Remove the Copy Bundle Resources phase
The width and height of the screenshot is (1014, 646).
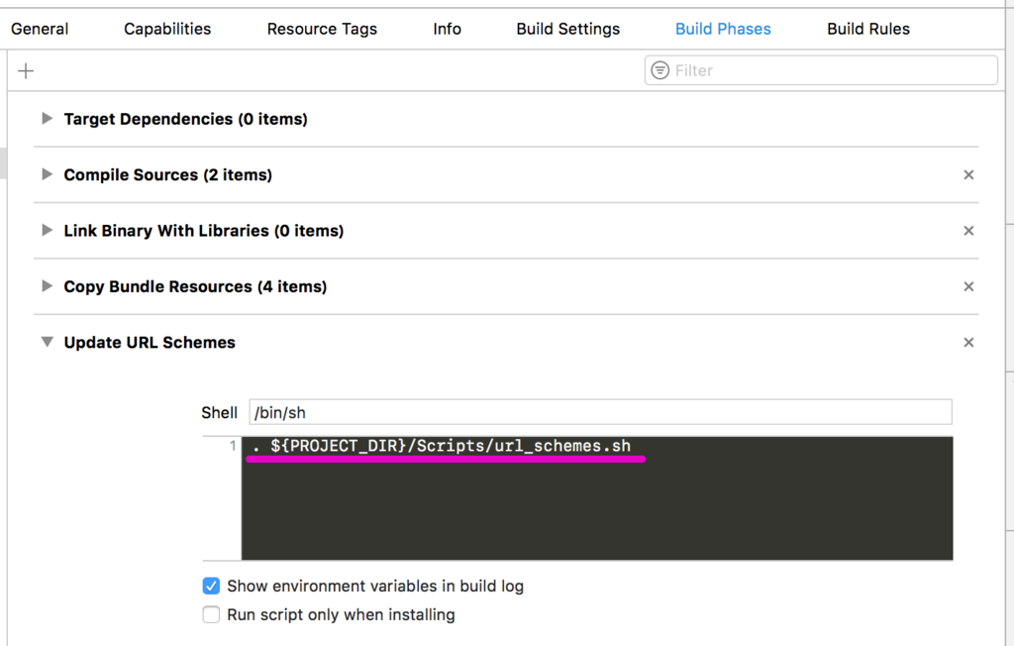click(968, 286)
